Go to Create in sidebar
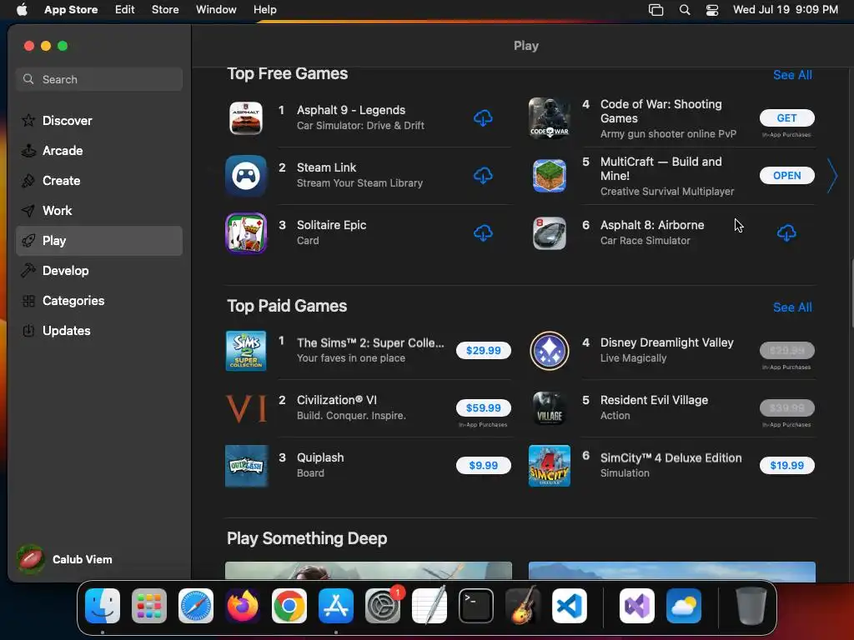 click(x=99, y=181)
